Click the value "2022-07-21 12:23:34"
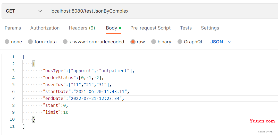The width and height of the screenshot is (278, 135). coord(95,98)
